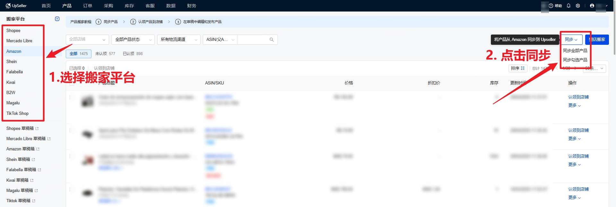
Task: Open the 全部产品状态 dropdown
Action: [x=133, y=40]
